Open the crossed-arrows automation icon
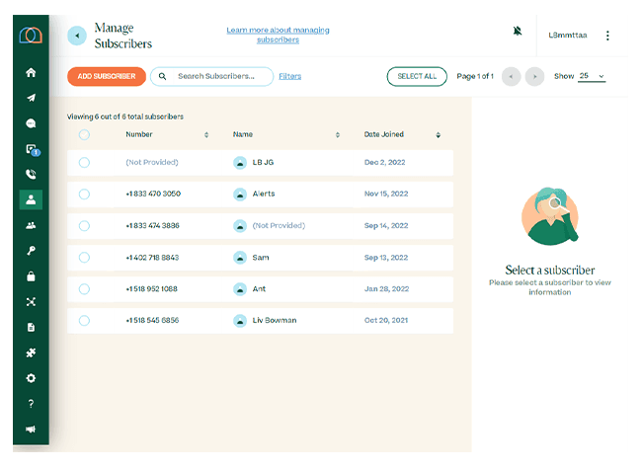The image size is (641, 469). coord(31,302)
